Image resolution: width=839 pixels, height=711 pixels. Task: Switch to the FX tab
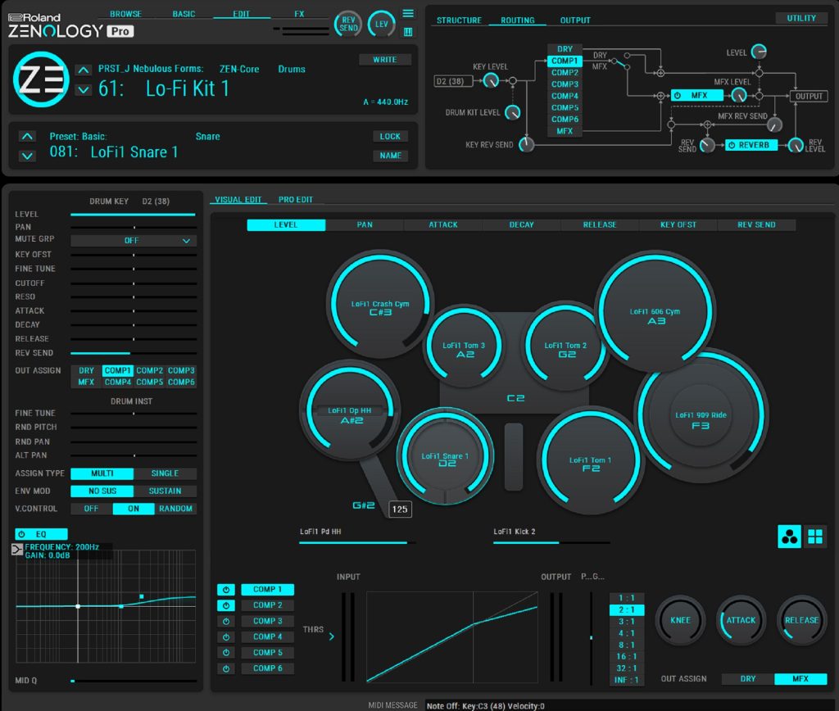coord(299,14)
